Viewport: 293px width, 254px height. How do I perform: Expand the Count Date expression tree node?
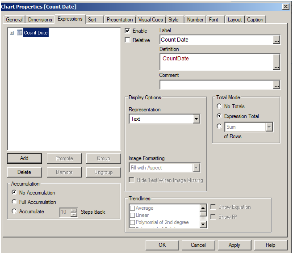(12, 33)
